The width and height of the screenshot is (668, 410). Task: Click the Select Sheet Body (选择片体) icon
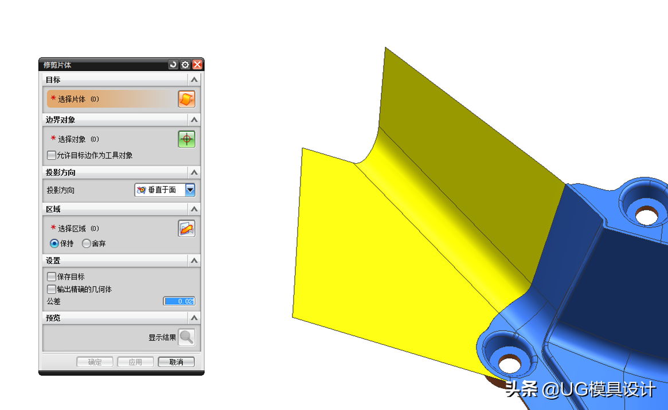[x=186, y=99]
